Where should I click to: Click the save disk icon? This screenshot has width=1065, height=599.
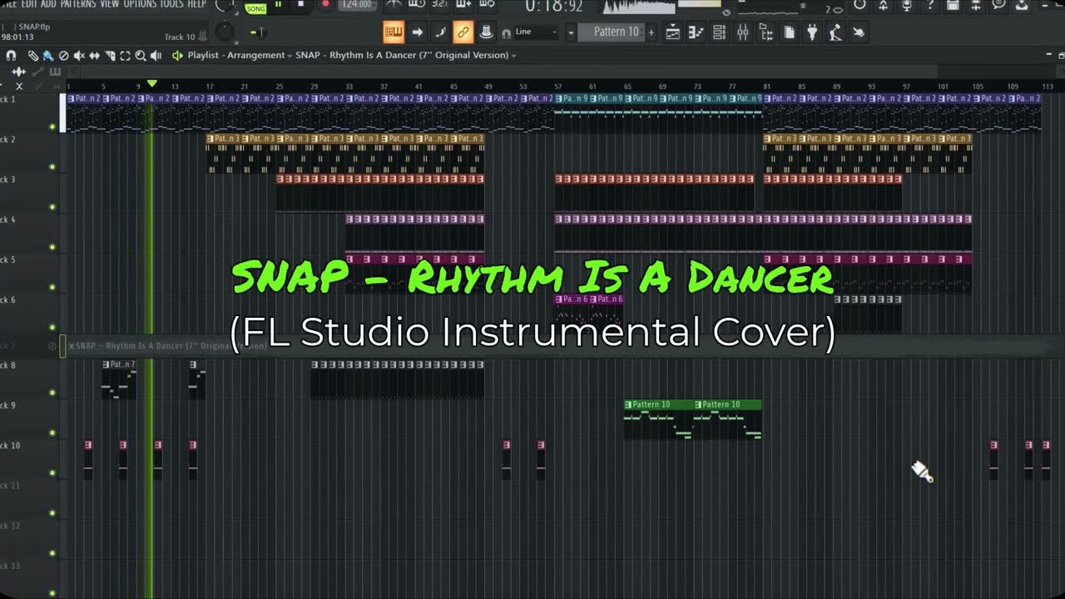pyautogui.click(x=954, y=5)
